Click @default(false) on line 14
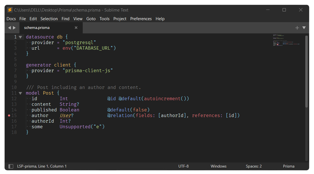Image resolution: width=314 pixels, height=174 pixels. coord(128,110)
